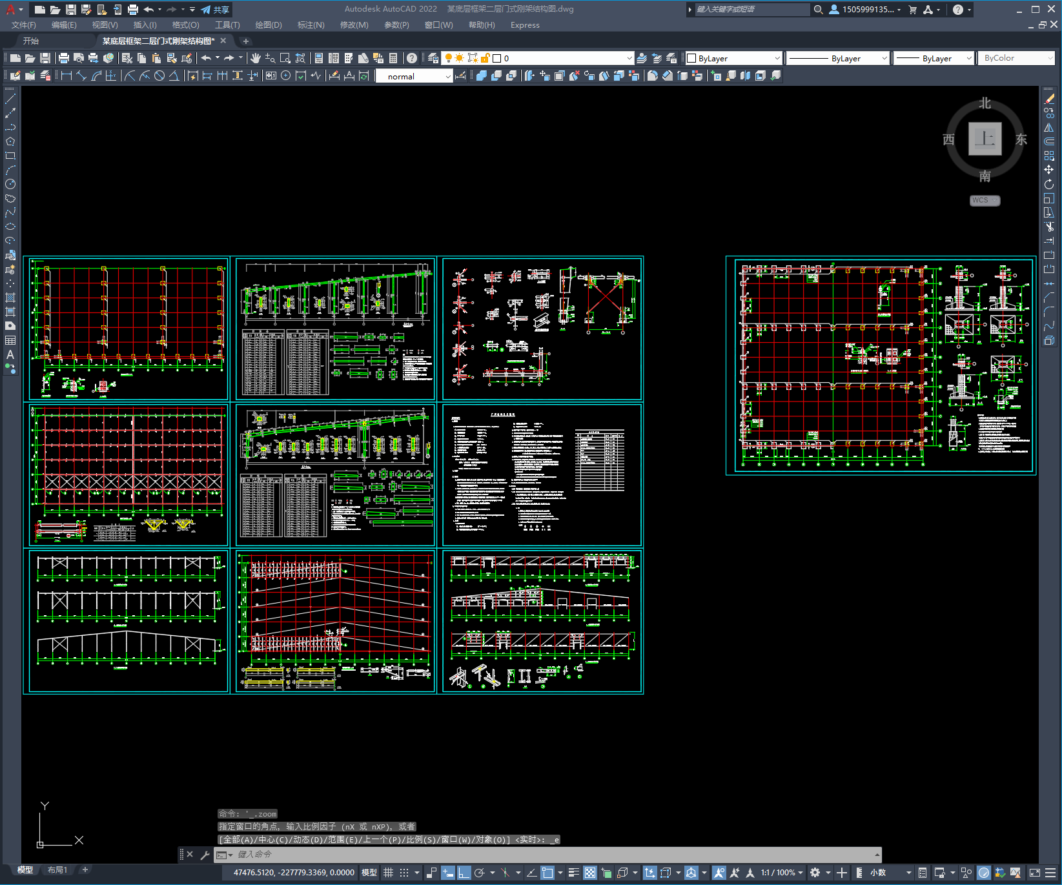Select the Hatch draw tool

coord(10,298)
